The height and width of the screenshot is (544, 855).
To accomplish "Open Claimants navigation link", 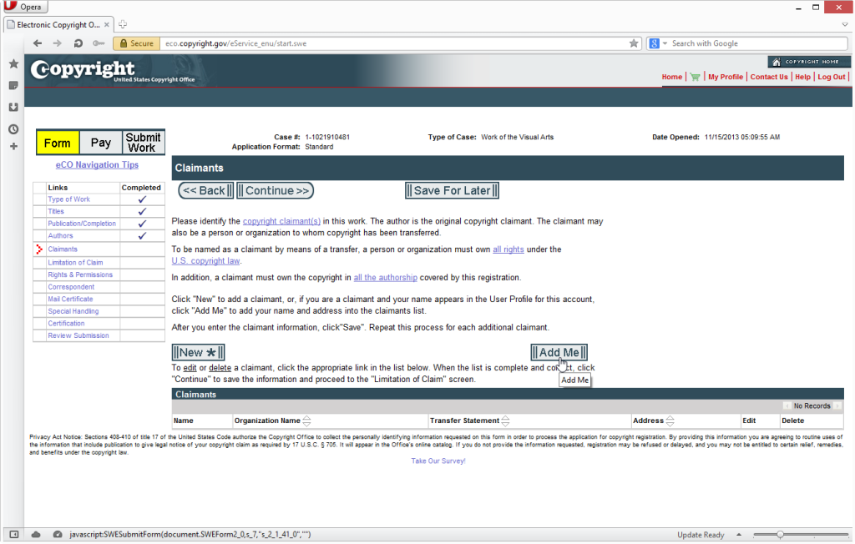I will click(63, 249).
